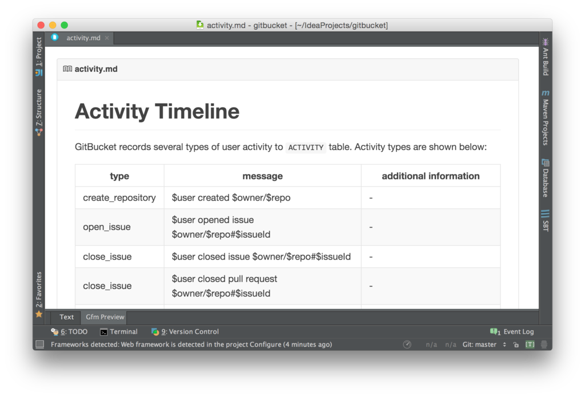585x397 pixels.
Task: Click the yellow minimize window button
Action: pyautogui.click(x=53, y=25)
